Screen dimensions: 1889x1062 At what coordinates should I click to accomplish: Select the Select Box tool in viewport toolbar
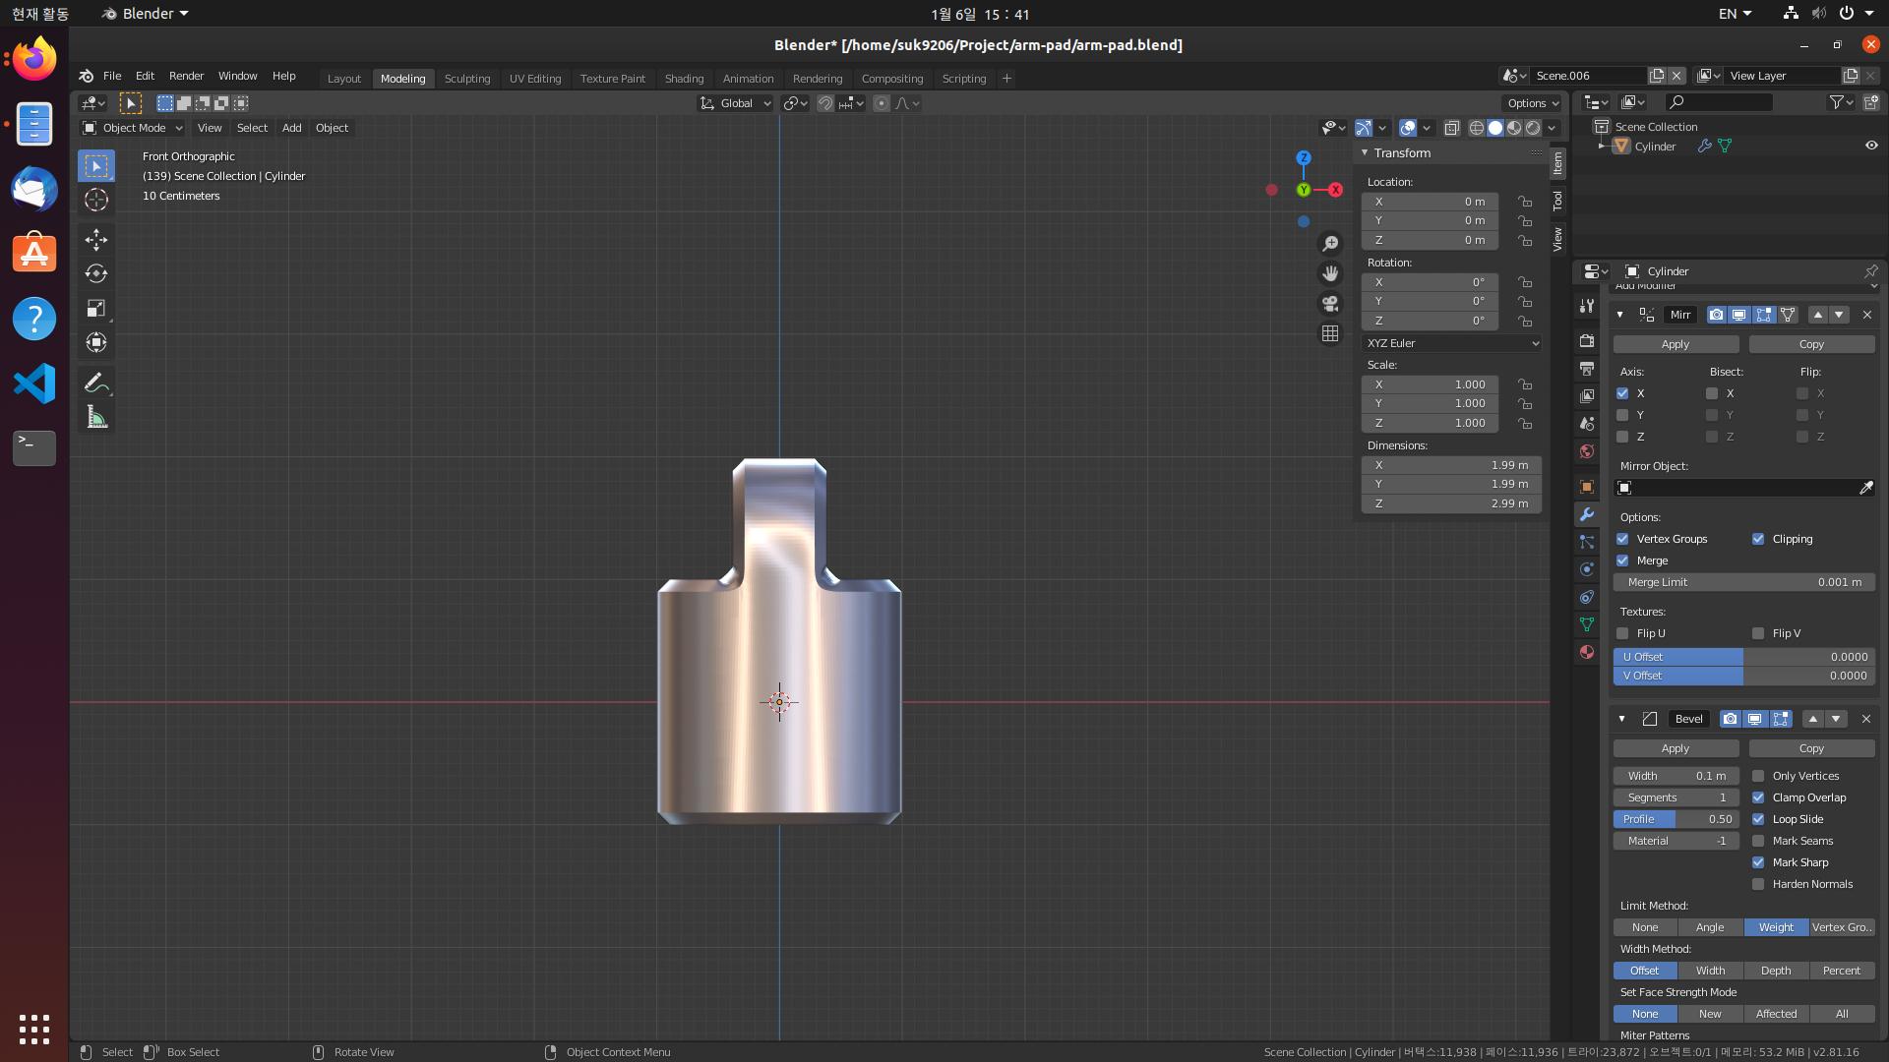click(96, 166)
